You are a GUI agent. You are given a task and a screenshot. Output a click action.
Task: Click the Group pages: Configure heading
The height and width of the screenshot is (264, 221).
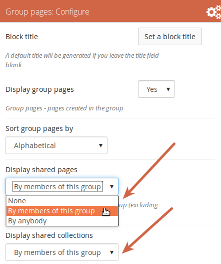47,12
